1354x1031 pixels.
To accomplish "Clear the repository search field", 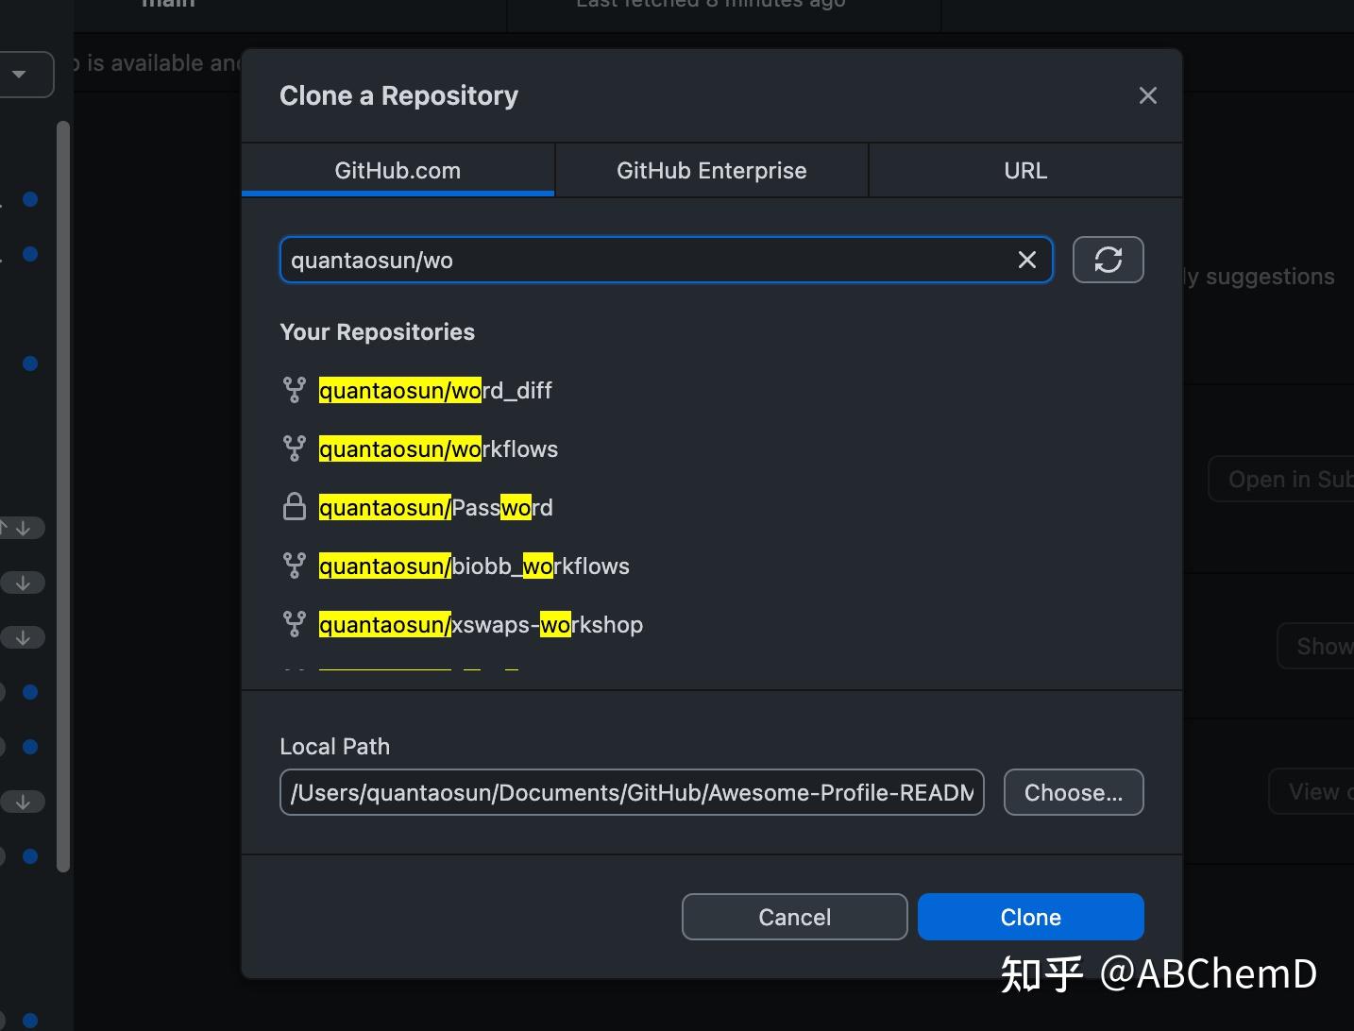I will point(1028,260).
